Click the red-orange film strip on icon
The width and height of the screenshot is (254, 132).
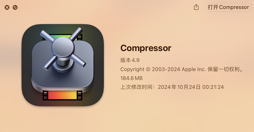click(x=62, y=95)
